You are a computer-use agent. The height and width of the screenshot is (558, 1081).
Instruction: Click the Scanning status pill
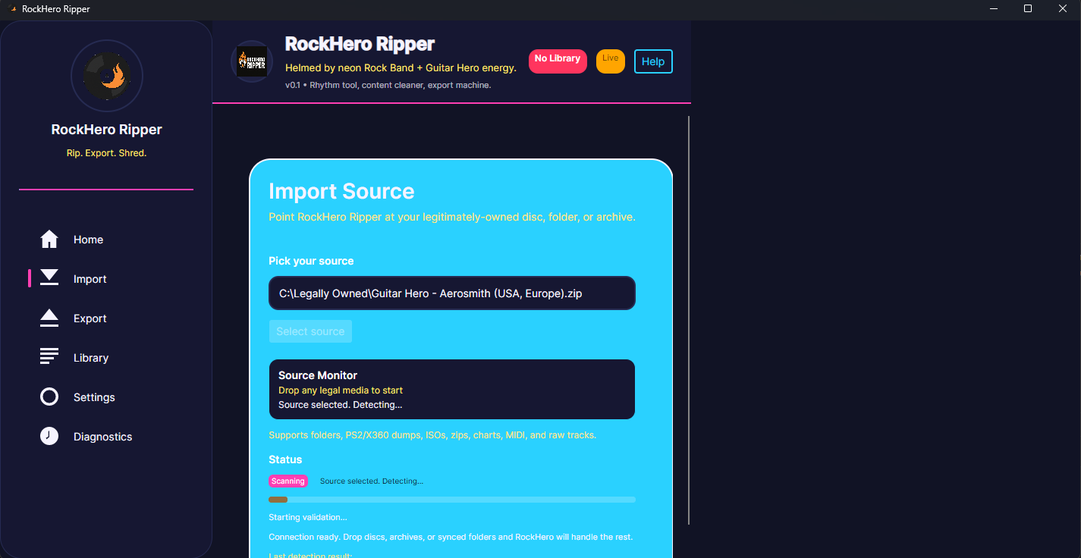point(288,481)
